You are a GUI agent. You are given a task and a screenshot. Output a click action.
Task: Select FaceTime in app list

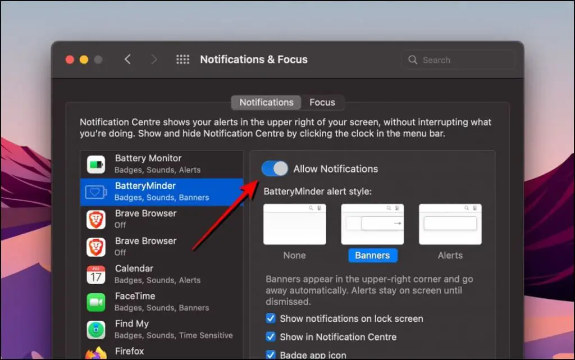click(x=162, y=302)
